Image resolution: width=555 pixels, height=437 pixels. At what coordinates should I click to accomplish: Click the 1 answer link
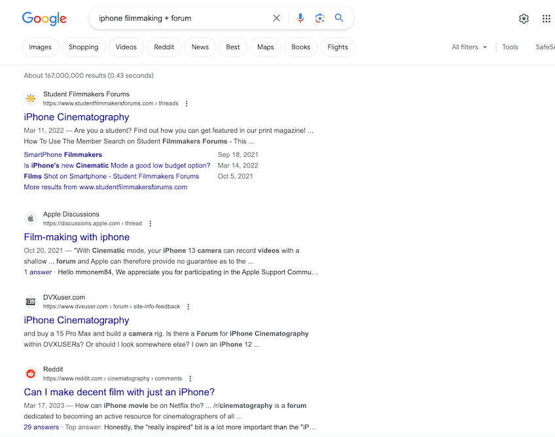point(38,272)
